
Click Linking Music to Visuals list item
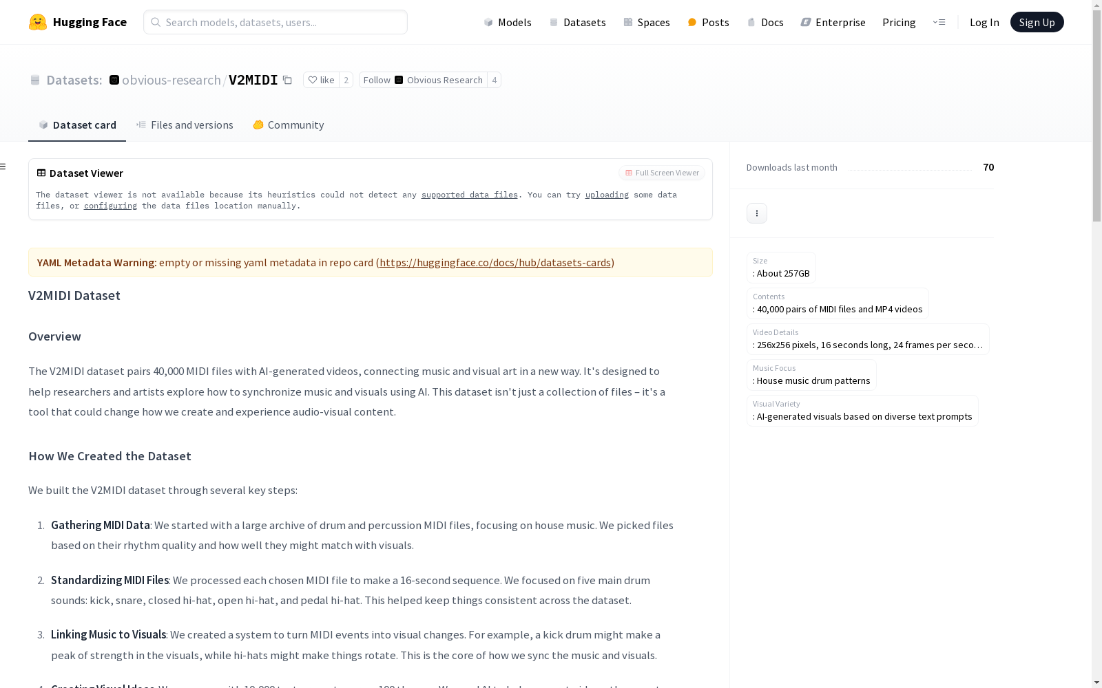355,645
